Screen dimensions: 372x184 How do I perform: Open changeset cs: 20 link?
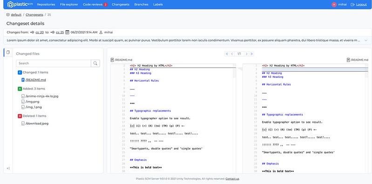coord(40,32)
